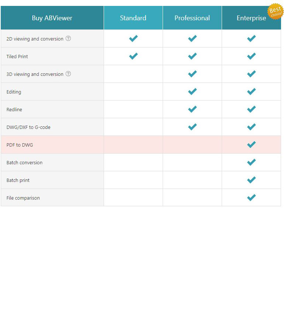The height and width of the screenshot is (316, 284).
Task: Click Standard checkmark for 2D viewing
Action: point(134,38)
